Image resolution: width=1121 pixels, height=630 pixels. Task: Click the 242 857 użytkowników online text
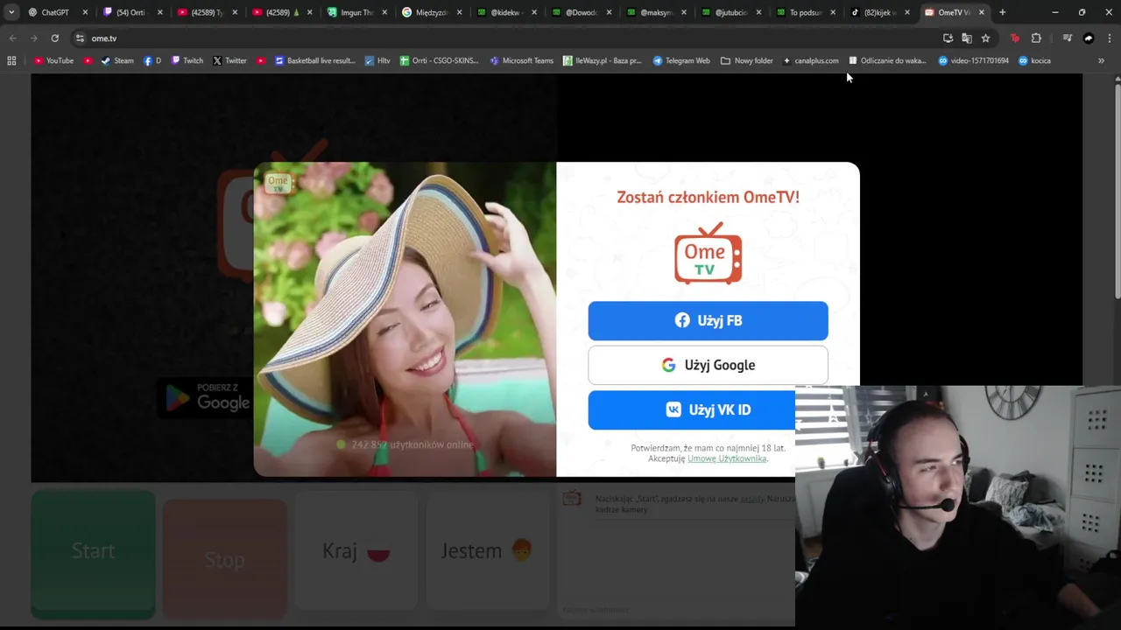click(412, 444)
